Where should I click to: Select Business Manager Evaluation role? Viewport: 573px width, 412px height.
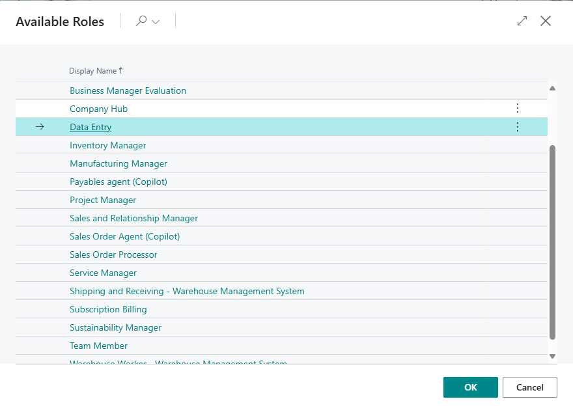[128, 90]
